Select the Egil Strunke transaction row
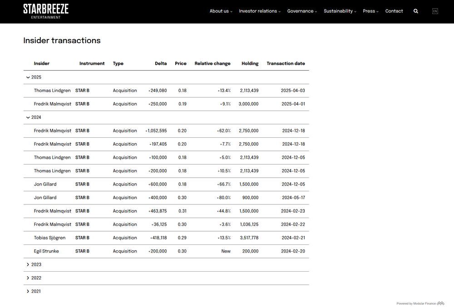Image resolution: width=454 pixels, height=307 pixels. coord(166,251)
